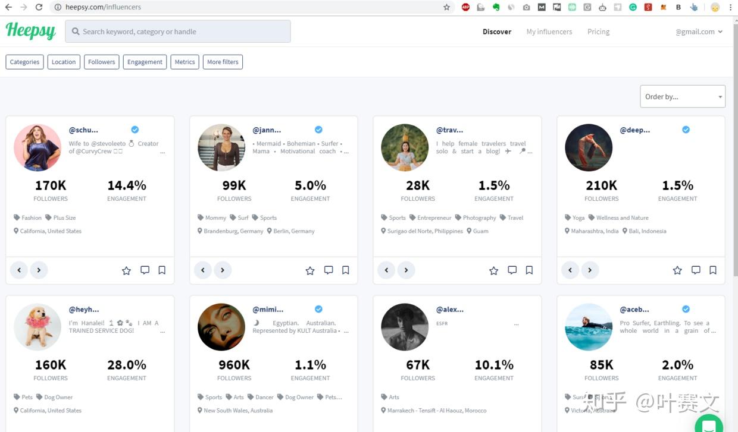Show previous photo on @deep... card

coord(570,270)
